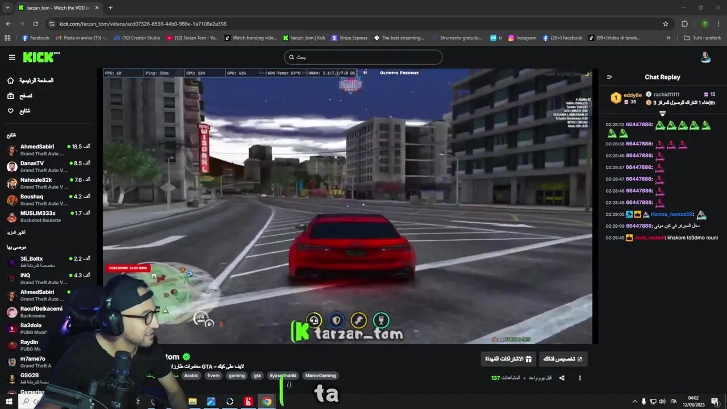Open the tab search dropdown arrow
This screenshot has width=727, height=409.
coord(7,8)
